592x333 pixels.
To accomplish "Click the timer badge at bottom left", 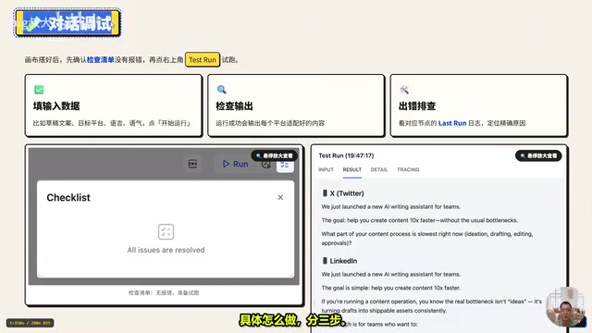I will click(30, 323).
